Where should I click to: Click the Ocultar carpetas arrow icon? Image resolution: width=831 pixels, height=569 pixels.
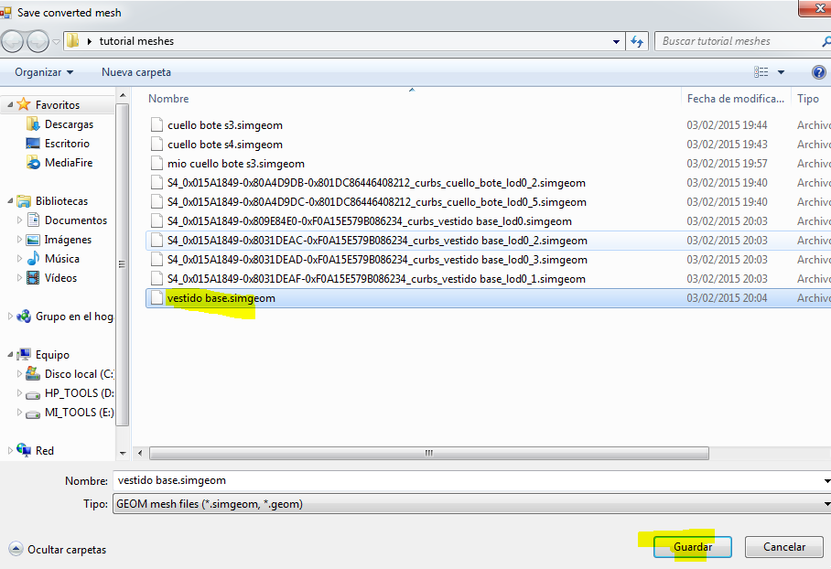click(16, 549)
